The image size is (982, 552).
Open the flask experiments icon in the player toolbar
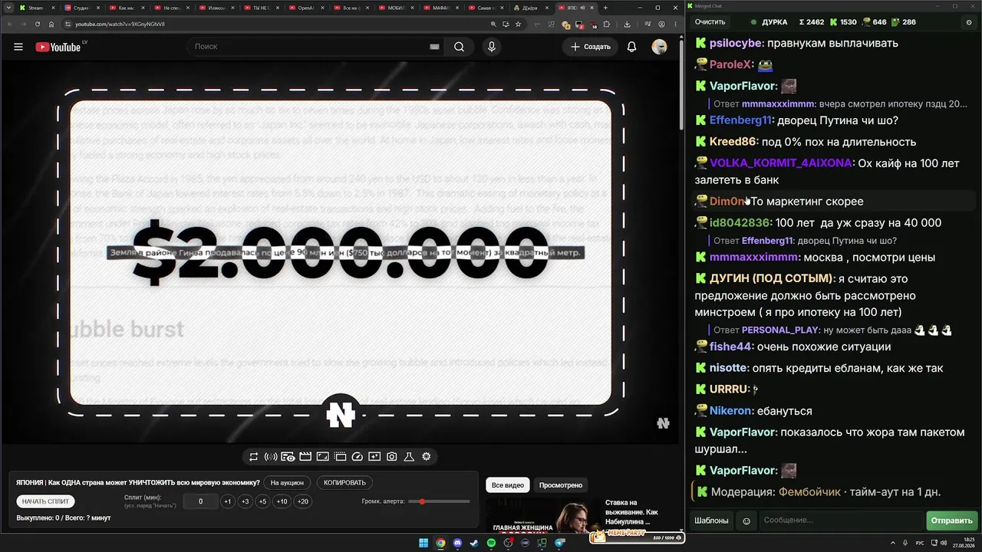409,457
